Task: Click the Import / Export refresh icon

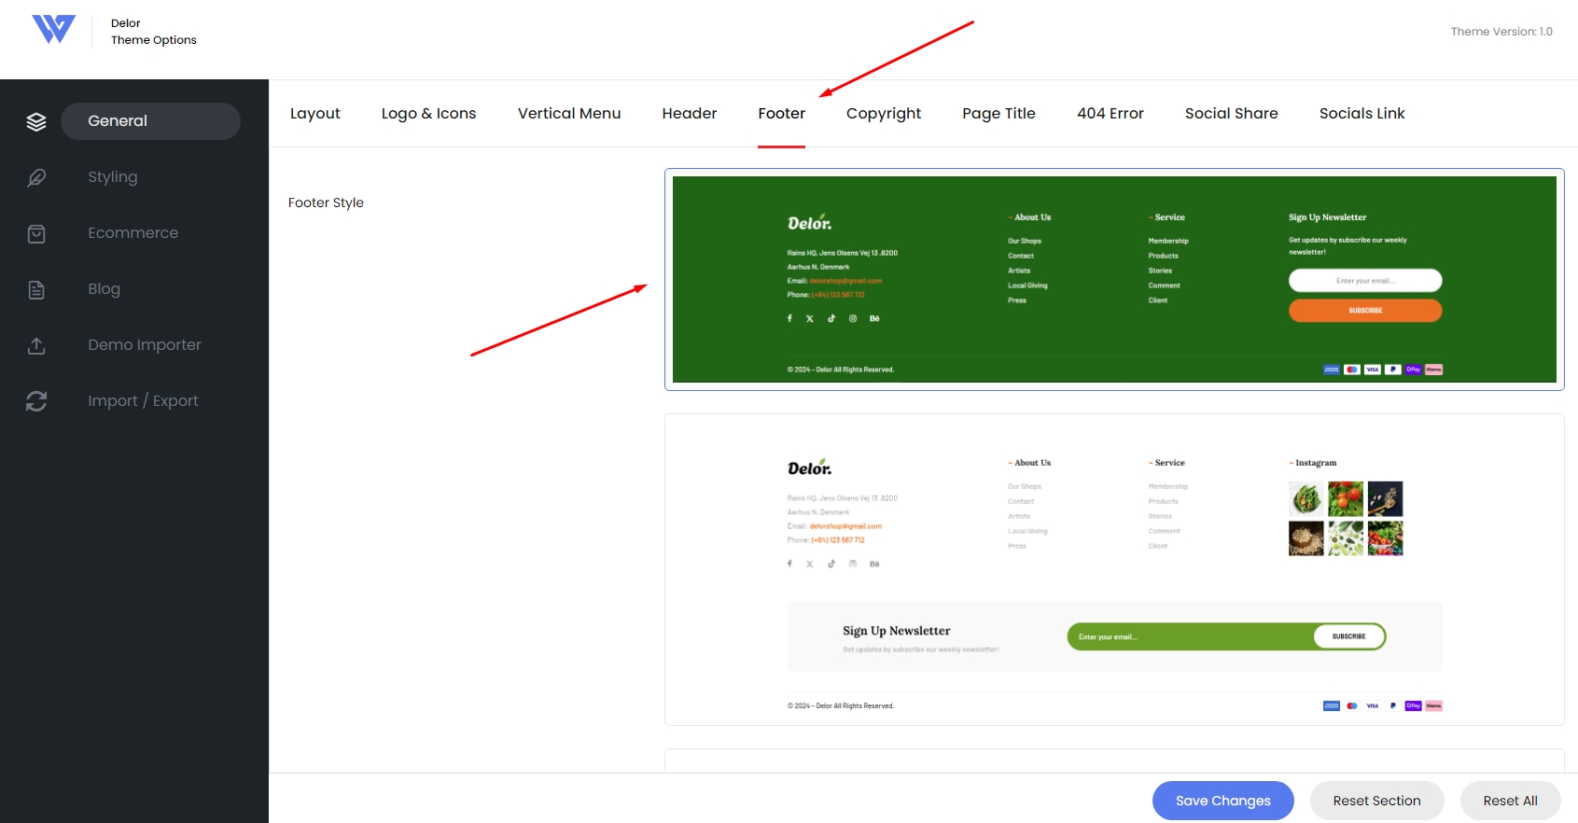Action: [36, 401]
